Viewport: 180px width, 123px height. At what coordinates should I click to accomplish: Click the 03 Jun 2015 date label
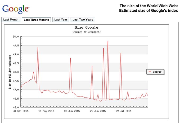pos(72,111)
